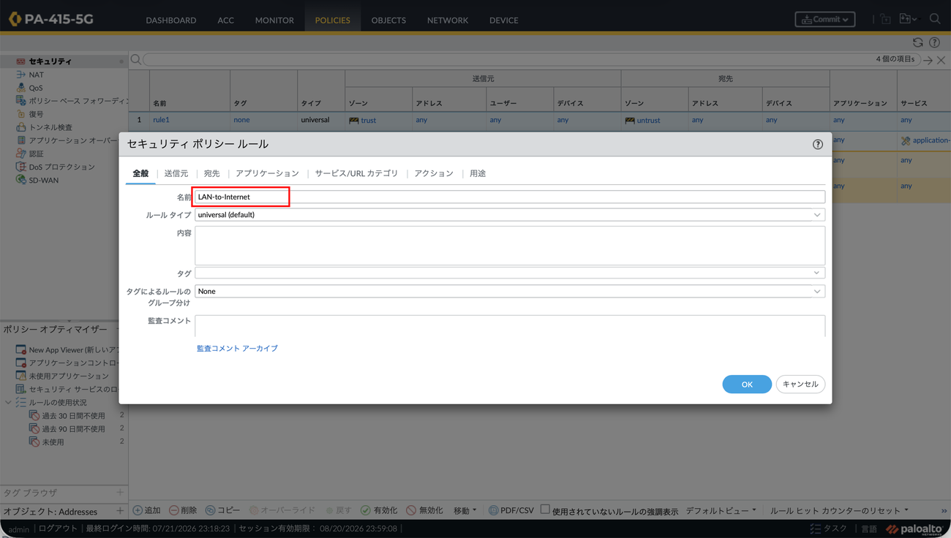The image size is (951, 538).
Task: Open the デフォルトビュー dropdown
Action: [x=721, y=510]
